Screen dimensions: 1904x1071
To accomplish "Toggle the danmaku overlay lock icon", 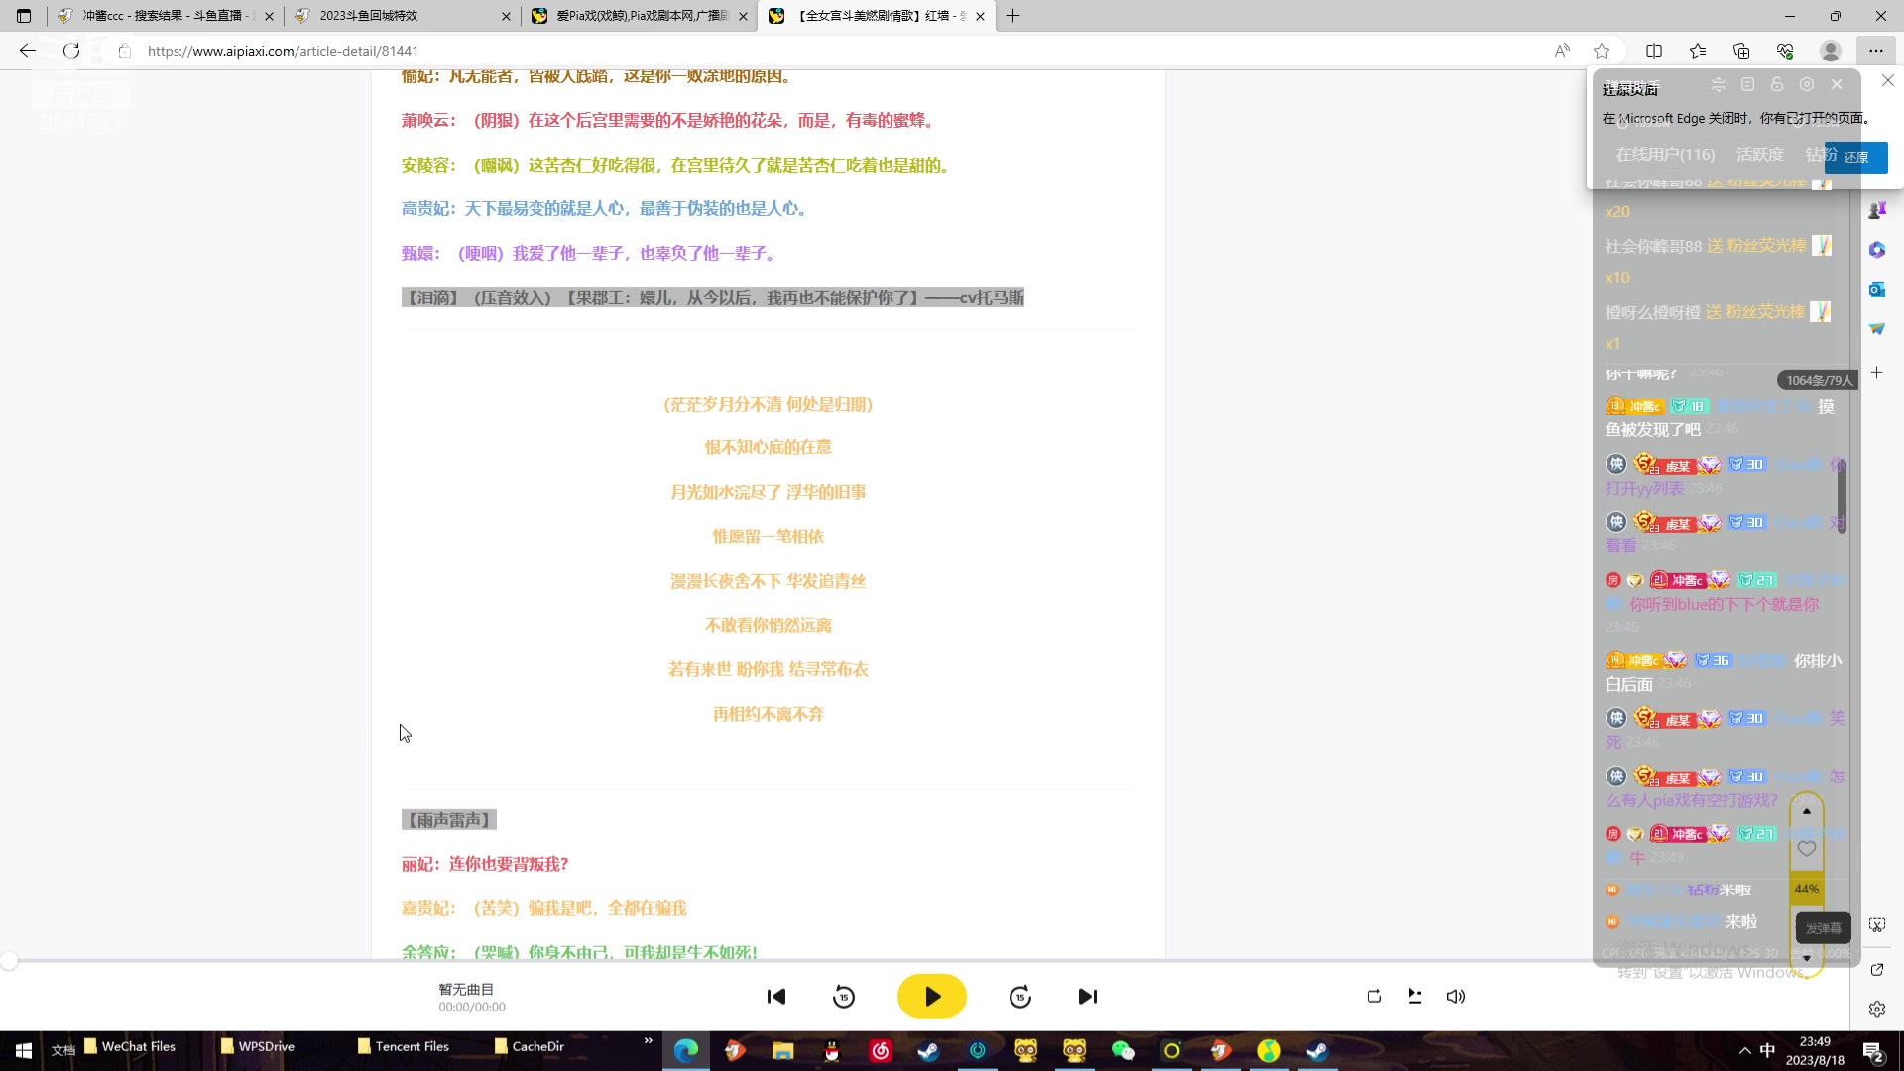I will [x=1777, y=85].
